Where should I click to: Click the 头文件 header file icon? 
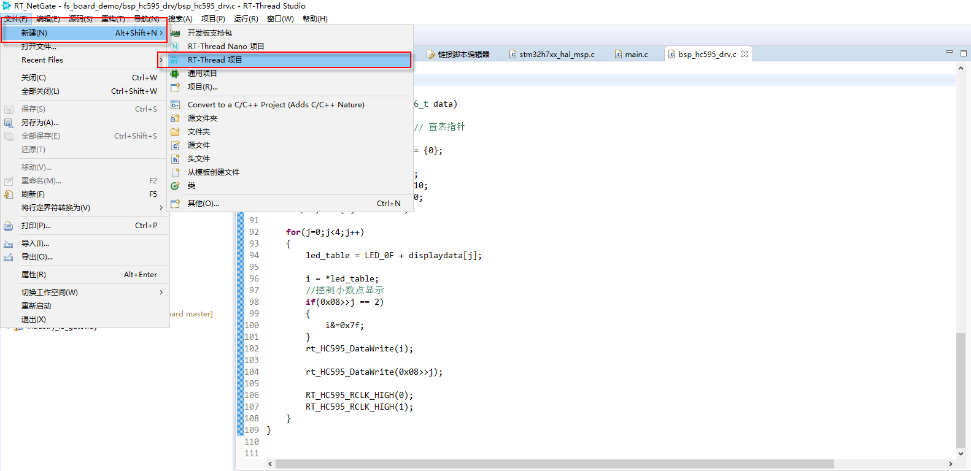(x=175, y=159)
